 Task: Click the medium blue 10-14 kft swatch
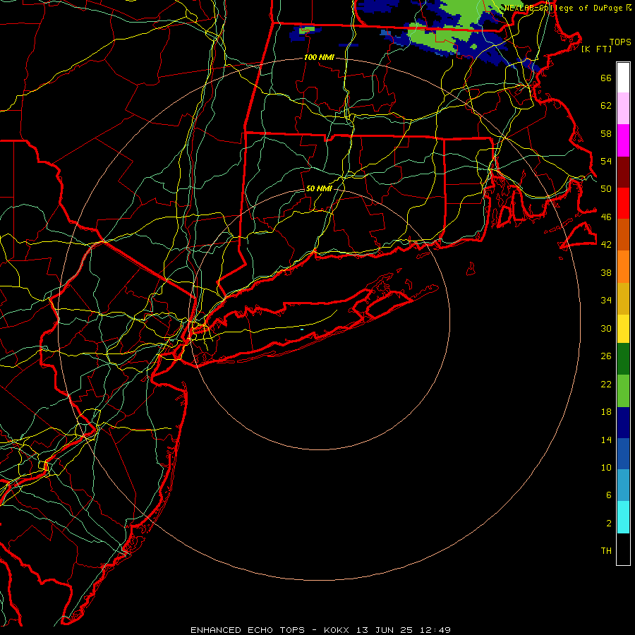(x=623, y=454)
